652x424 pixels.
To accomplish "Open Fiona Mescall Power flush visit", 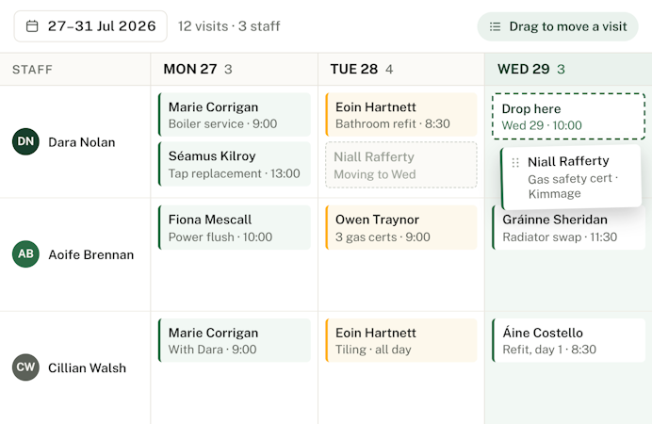I will 235,227.
